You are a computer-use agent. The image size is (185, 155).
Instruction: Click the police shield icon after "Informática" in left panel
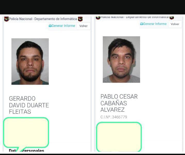(x=80, y=19)
